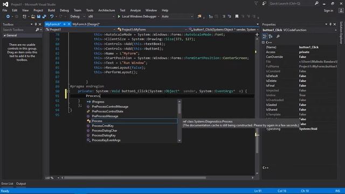Click the Find in Files toolbar icon
The width and height of the screenshot is (345, 194).
coord(199,17)
